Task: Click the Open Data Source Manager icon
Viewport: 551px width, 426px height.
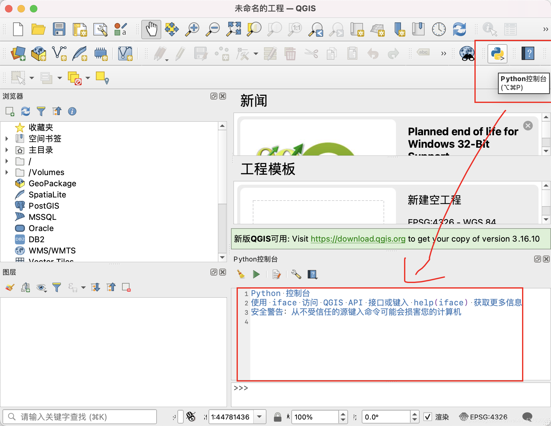Action: pos(18,53)
